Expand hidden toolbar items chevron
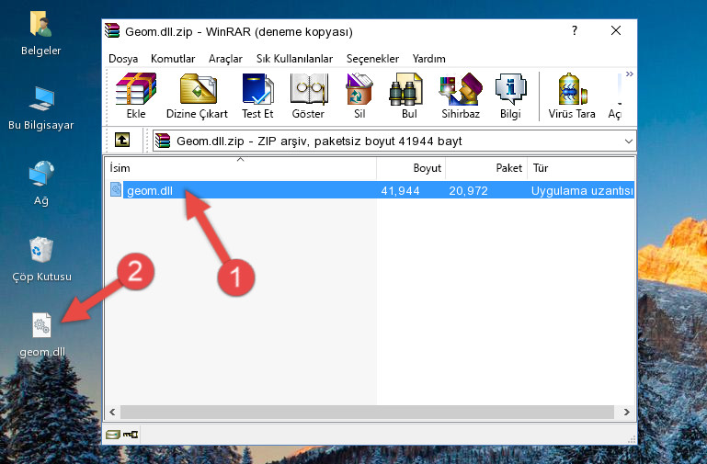 click(x=630, y=74)
